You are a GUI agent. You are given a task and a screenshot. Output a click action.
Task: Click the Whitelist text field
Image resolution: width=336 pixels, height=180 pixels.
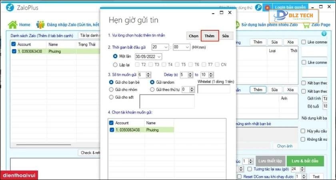214,89
